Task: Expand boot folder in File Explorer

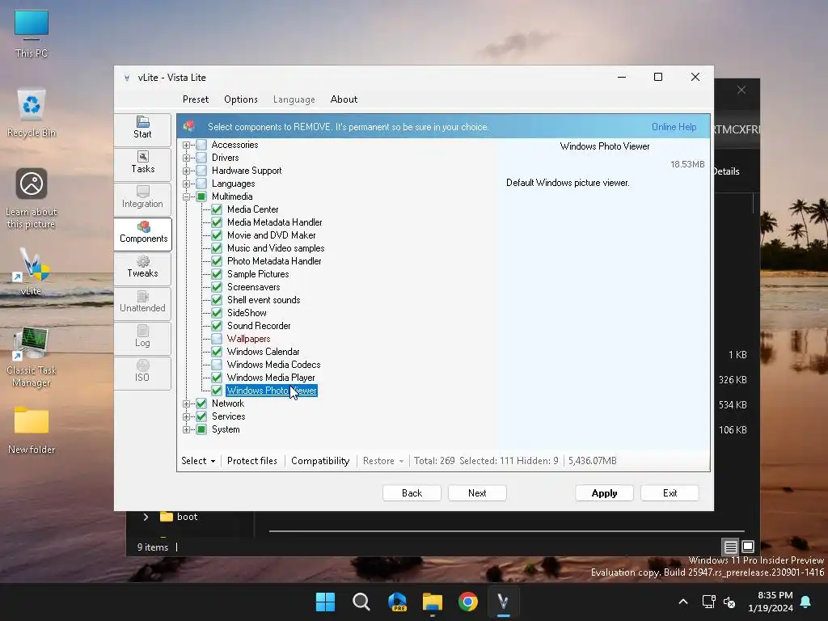Action: point(146,517)
